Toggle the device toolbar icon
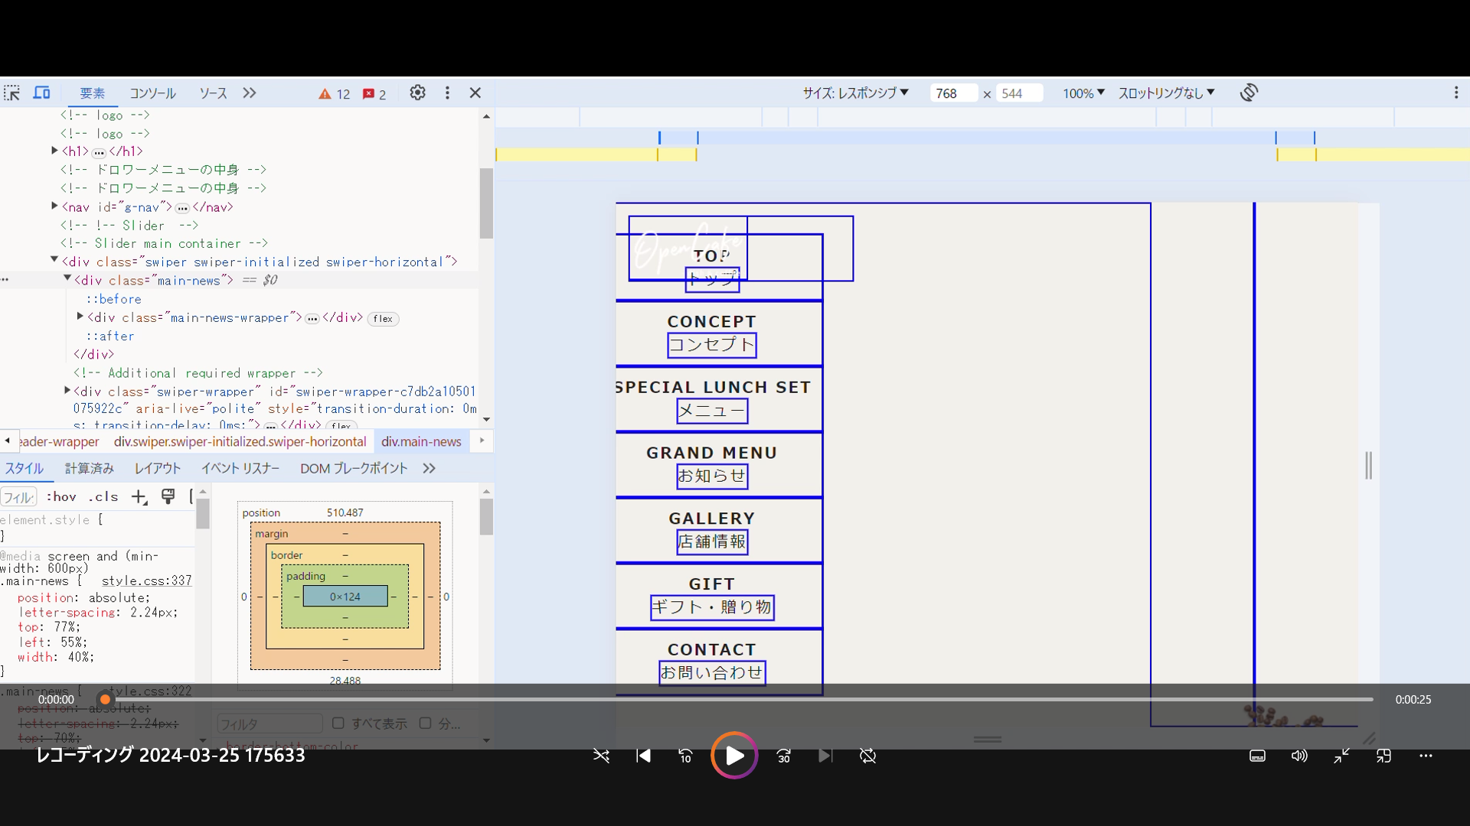This screenshot has height=826, width=1470. tap(41, 93)
